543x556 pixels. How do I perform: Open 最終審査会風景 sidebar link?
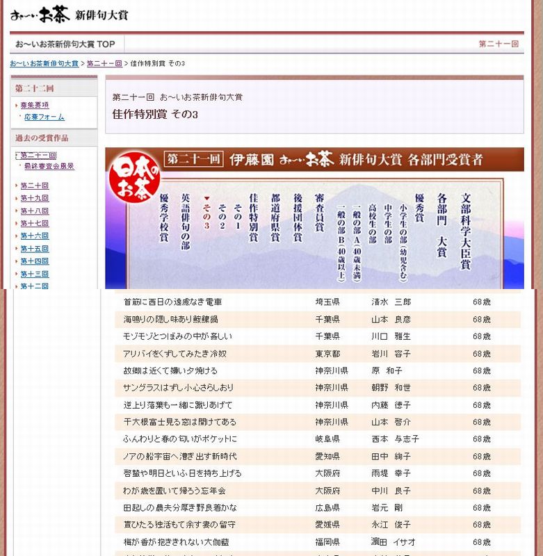click(x=49, y=166)
